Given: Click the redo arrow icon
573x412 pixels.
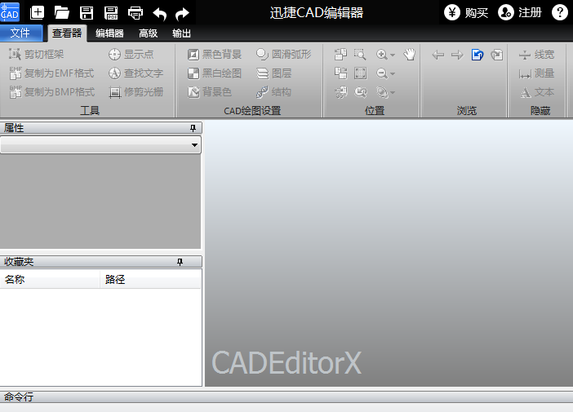Looking at the screenshot, I should click(183, 12).
